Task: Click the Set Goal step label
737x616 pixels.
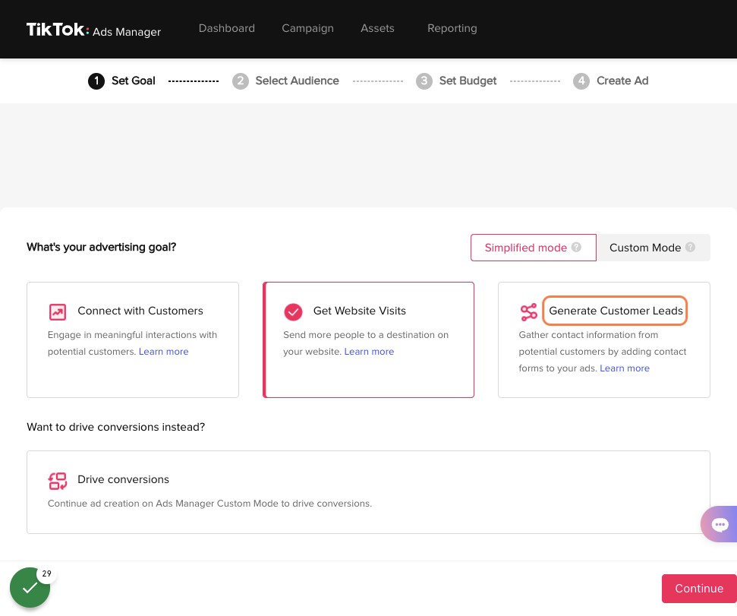Action: click(x=133, y=81)
